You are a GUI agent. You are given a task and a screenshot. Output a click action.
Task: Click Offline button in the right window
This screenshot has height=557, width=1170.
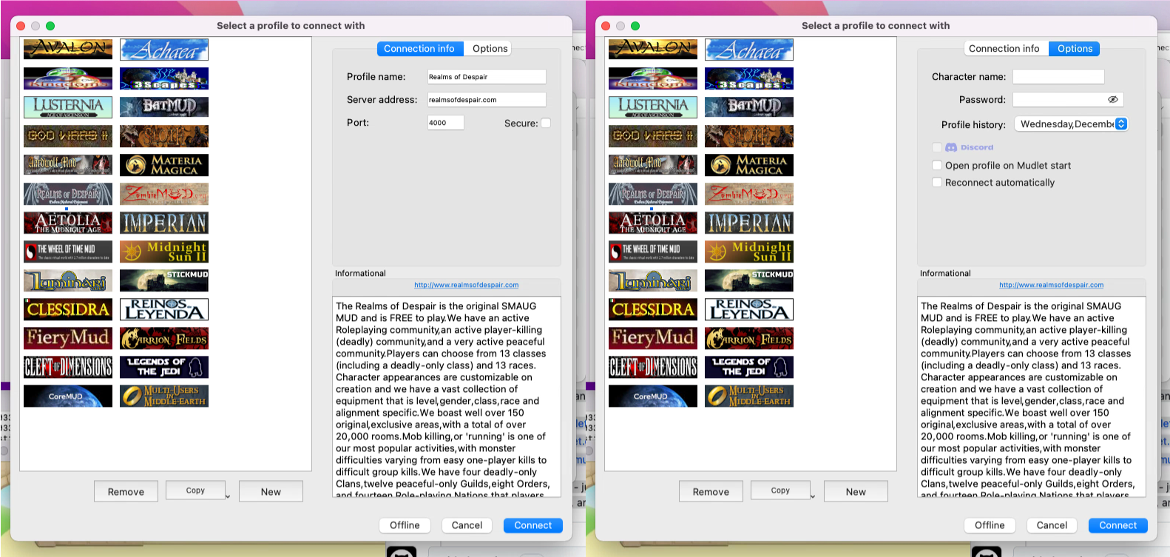(x=990, y=525)
